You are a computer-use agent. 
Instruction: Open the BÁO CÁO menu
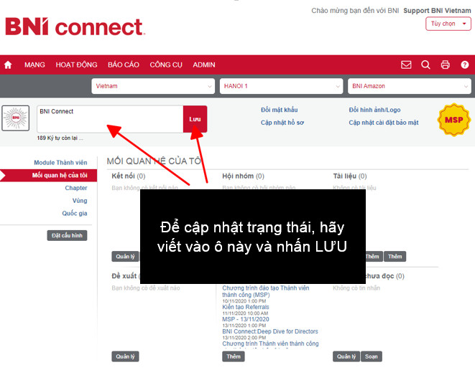pos(124,65)
